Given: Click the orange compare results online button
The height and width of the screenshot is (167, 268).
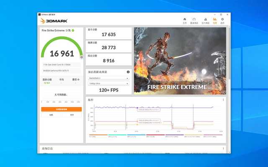Looking at the screenshot, I should pos(62,109).
